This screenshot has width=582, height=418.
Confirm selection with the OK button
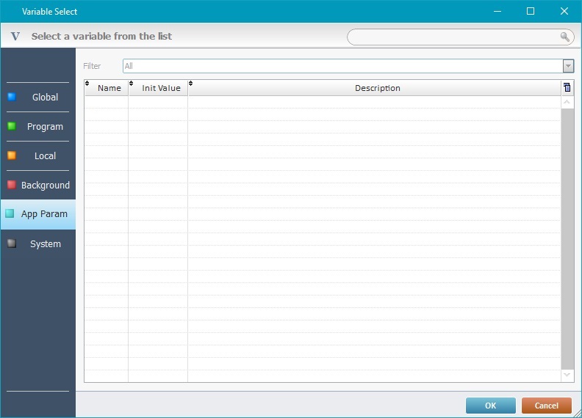coord(490,406)
